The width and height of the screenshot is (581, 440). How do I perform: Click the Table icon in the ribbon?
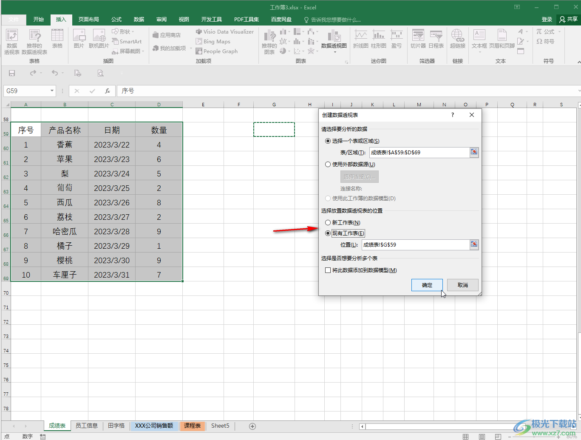coord(57,39)
